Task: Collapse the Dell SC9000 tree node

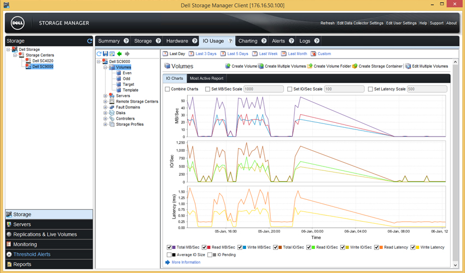Action: [98, 62]
